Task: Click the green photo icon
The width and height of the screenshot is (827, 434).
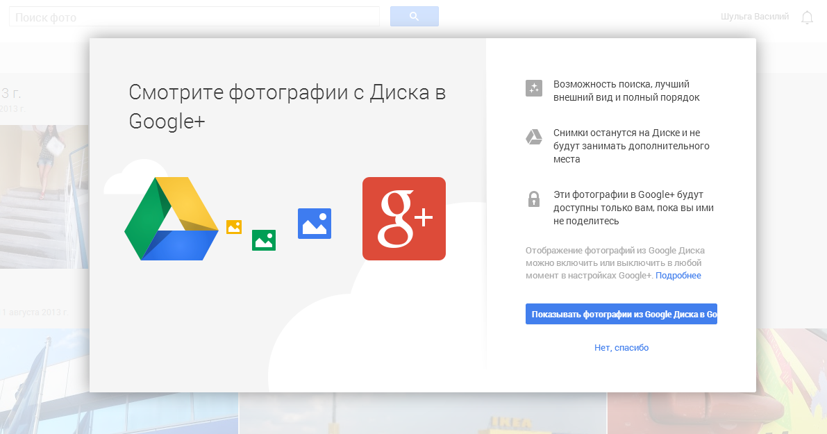Action: (264, 240)
